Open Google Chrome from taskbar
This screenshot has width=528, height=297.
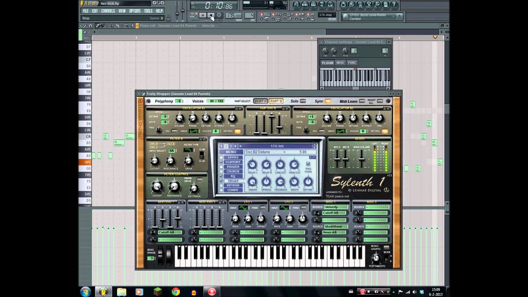pos(176,292)
